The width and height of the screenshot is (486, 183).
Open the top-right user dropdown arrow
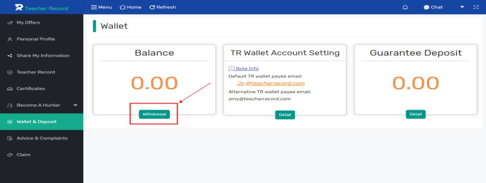pos(462,7)
